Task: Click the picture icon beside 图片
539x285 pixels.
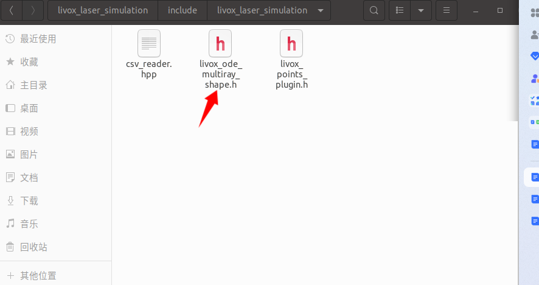Action: 10,154
